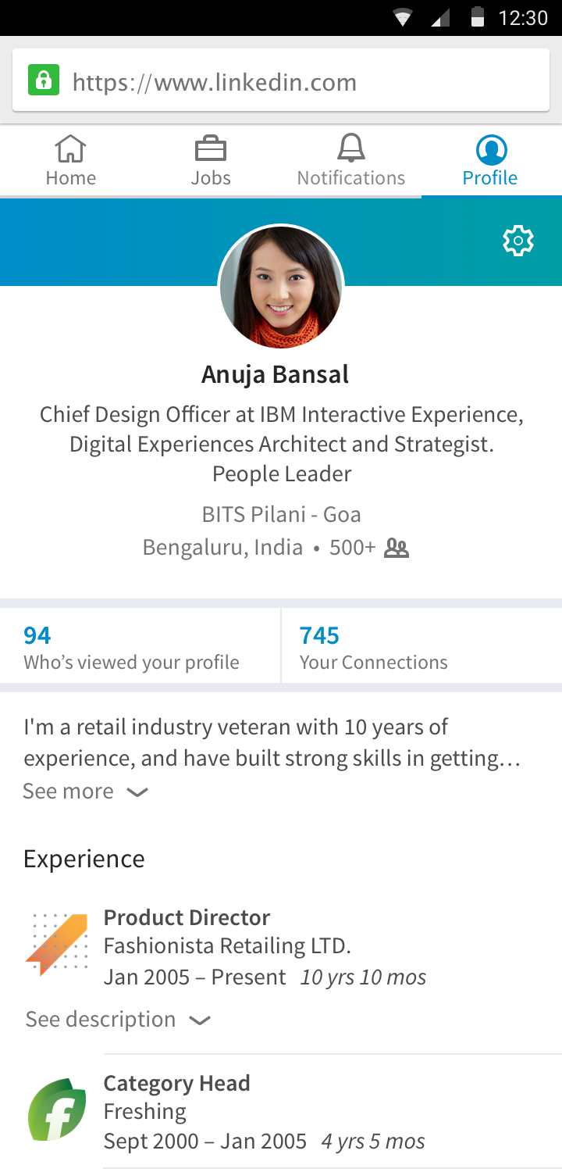The height and width of the screenshot is (1172, 562).
Task: Click the linkedin.com URL address field
Action: (x=281, y=80)
